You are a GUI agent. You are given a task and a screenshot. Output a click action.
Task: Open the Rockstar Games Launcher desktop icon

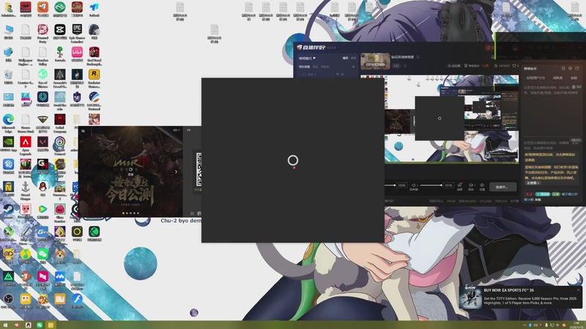94,75
